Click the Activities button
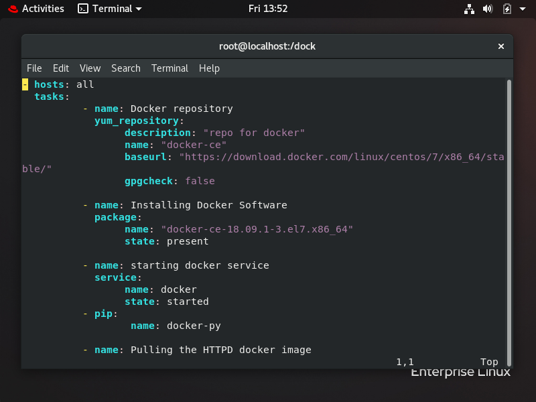536x402 pixels. (43, 9)
